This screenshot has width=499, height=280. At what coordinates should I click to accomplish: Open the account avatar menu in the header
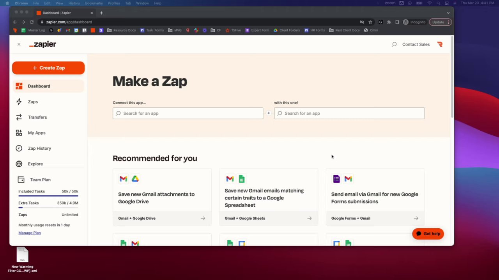click(x=440, y=44)
